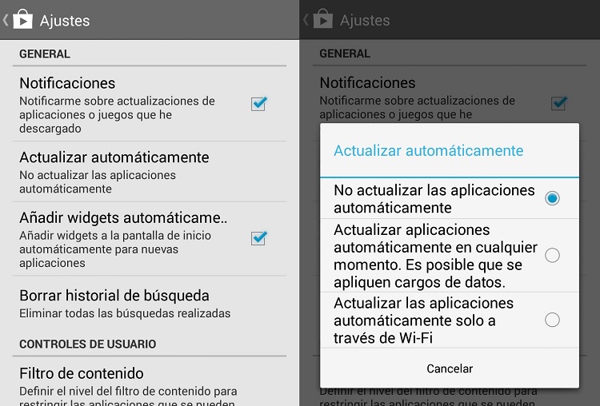This screenshot has height=406, width=600.
Task: Select radio for updating only via Wi-Fi
Action: pyautogui.click(x=552, y=320)
